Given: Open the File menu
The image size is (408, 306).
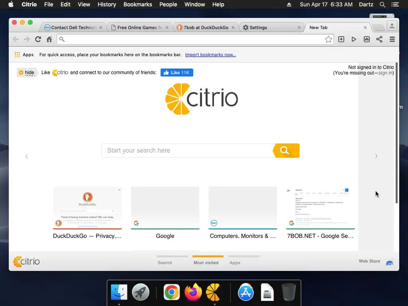Looking at the screenshot, I should [49, 4].
